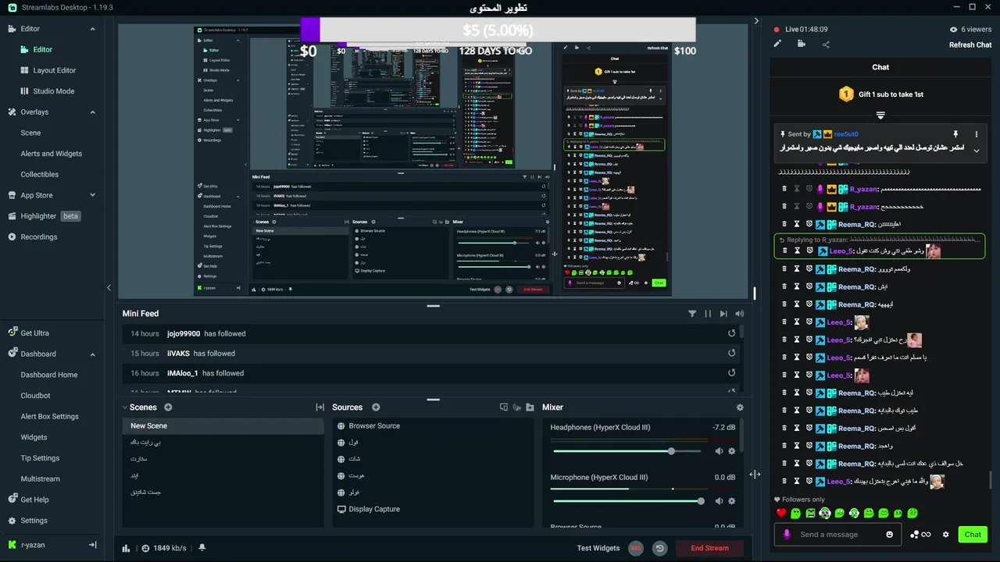The width and height of the screenshot is (1000, 562).
Task: Open Highlighter beta in sidebar
Action: click(44, 216)
